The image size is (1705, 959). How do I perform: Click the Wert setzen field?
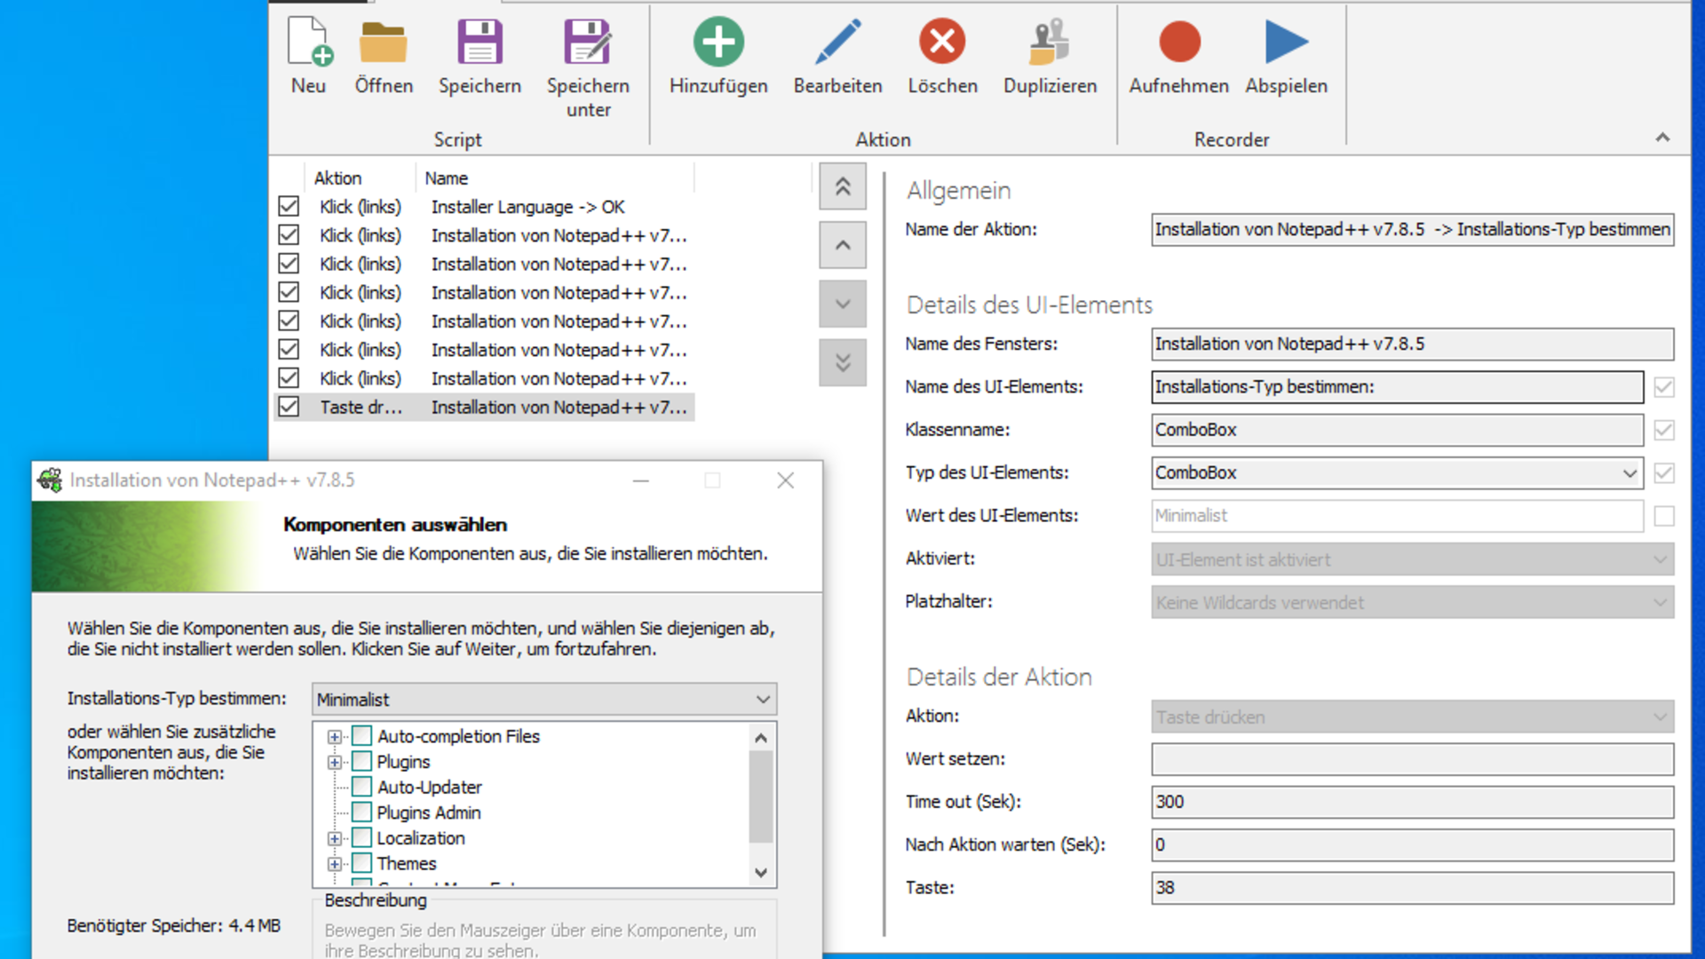[x=1412, y=759]
